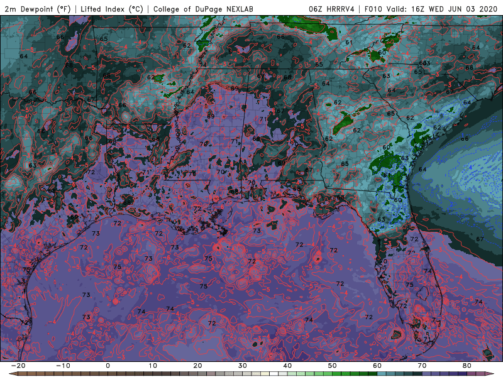Click the 50 label on color scale
The width and height of the screenshot is (503, 377).
coord(333,366)
